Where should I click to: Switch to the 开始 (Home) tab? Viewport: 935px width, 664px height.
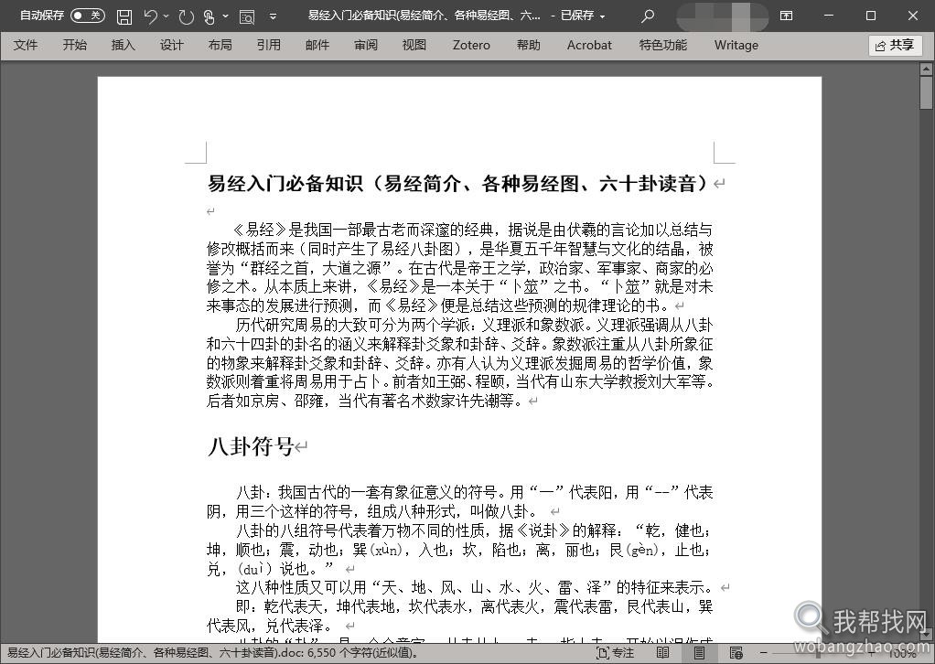74,46
